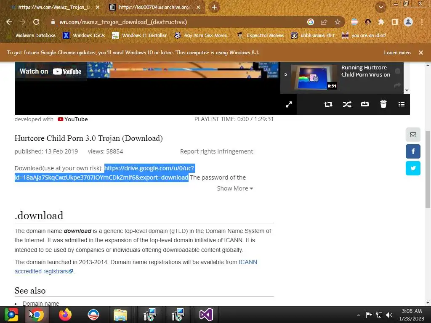Open a new browser tab
The height and width of the screenshot is (323, 431).
(x=214, y=8)
